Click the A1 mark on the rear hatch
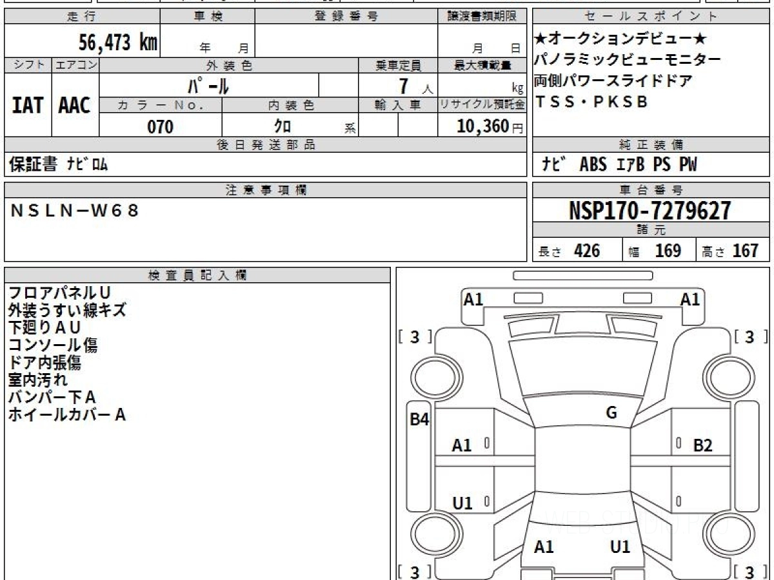The image size is (774, 580). (544, 547)
